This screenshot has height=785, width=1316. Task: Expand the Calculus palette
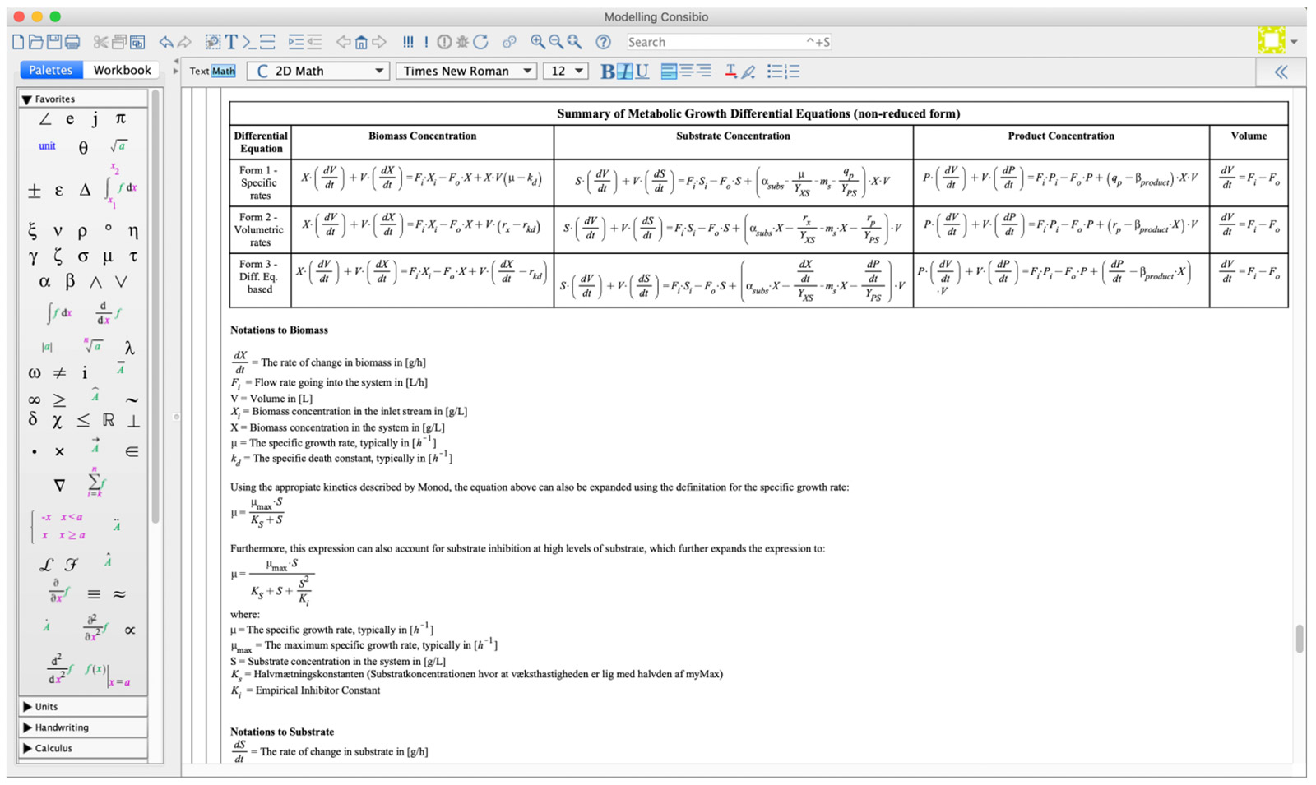click(54, 748)
